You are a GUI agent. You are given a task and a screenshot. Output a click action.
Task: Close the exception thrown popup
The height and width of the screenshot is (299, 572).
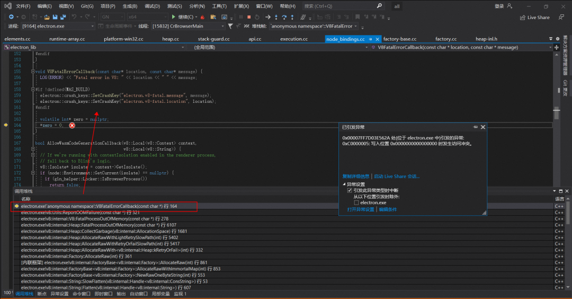point(483,127)
